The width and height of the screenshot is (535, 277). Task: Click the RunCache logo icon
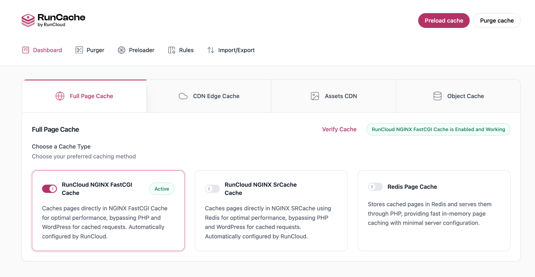coord(28,20)
